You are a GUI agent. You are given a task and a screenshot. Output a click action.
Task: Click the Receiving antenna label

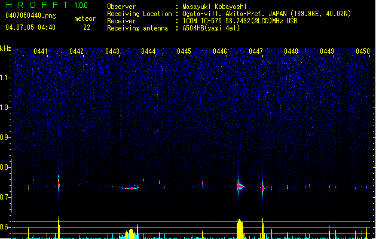tap(137, 28)
